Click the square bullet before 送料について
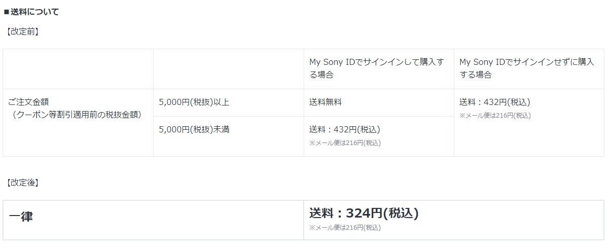This screenshot has width=613, height=250. coord(7,12)
